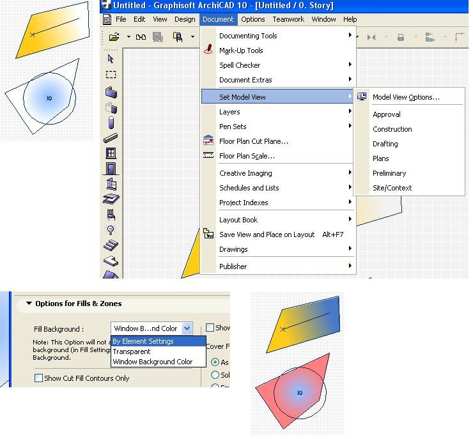Select the Slab tool in toolbox
473x439 pixels.
pos(111,199)
